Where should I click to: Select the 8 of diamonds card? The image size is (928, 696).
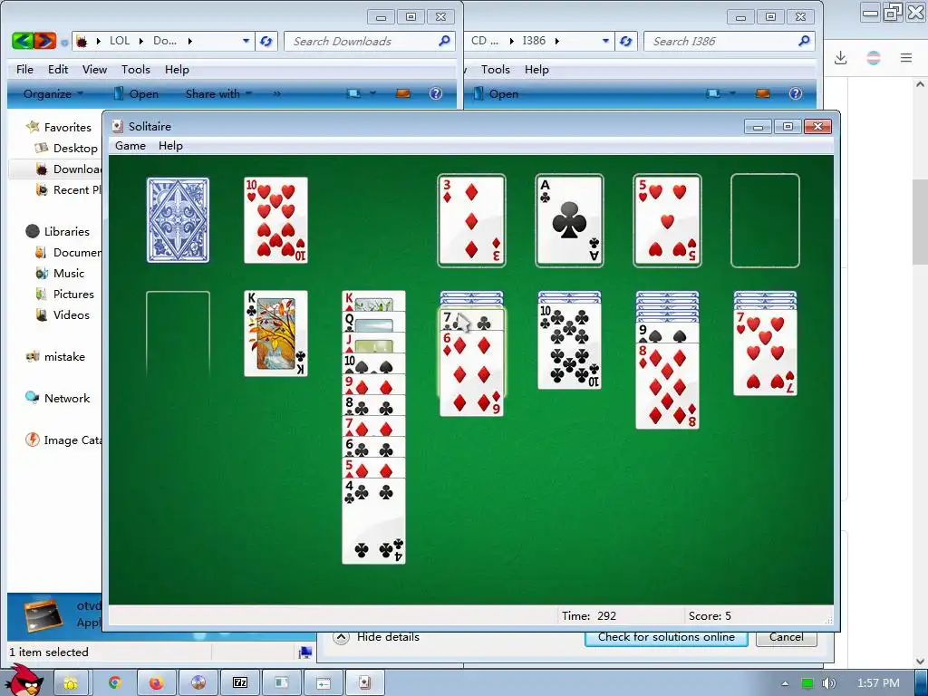[667, 386]
